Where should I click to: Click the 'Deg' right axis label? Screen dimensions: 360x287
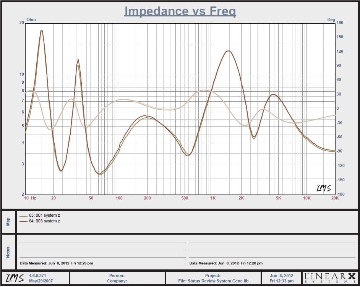(331, 19)
